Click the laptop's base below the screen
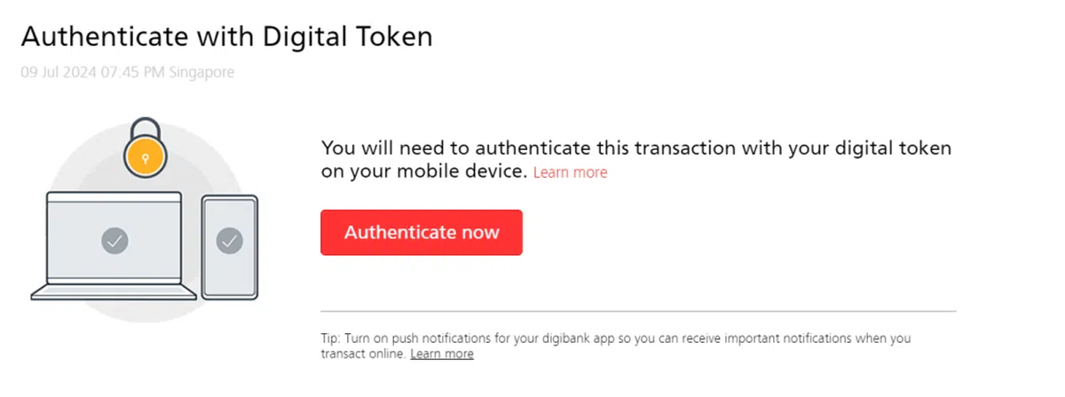 pyautogui.click(x=114, y=292)
